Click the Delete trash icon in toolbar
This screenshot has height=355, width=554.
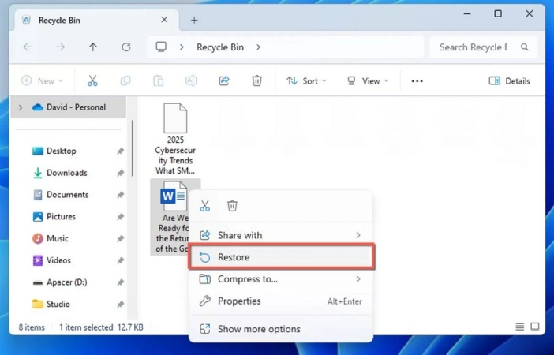coord(256,80)
